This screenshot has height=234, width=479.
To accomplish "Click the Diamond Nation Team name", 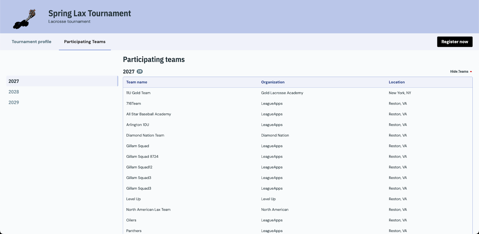I will [x=145, y=135].
